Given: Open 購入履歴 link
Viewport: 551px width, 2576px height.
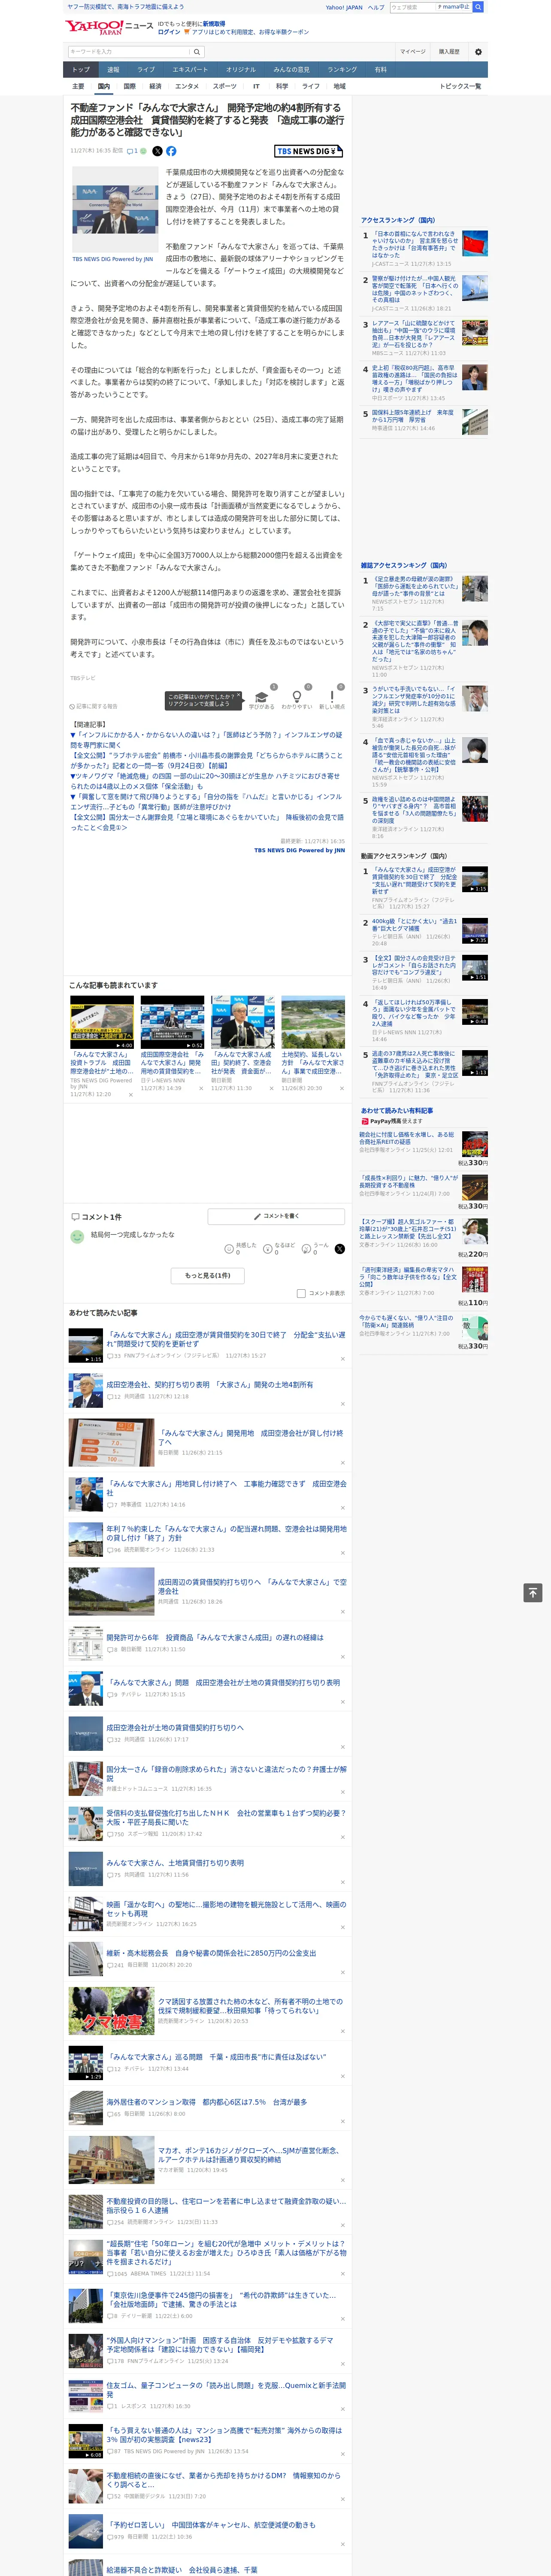Looking at the screenshot, I should 449,52.
